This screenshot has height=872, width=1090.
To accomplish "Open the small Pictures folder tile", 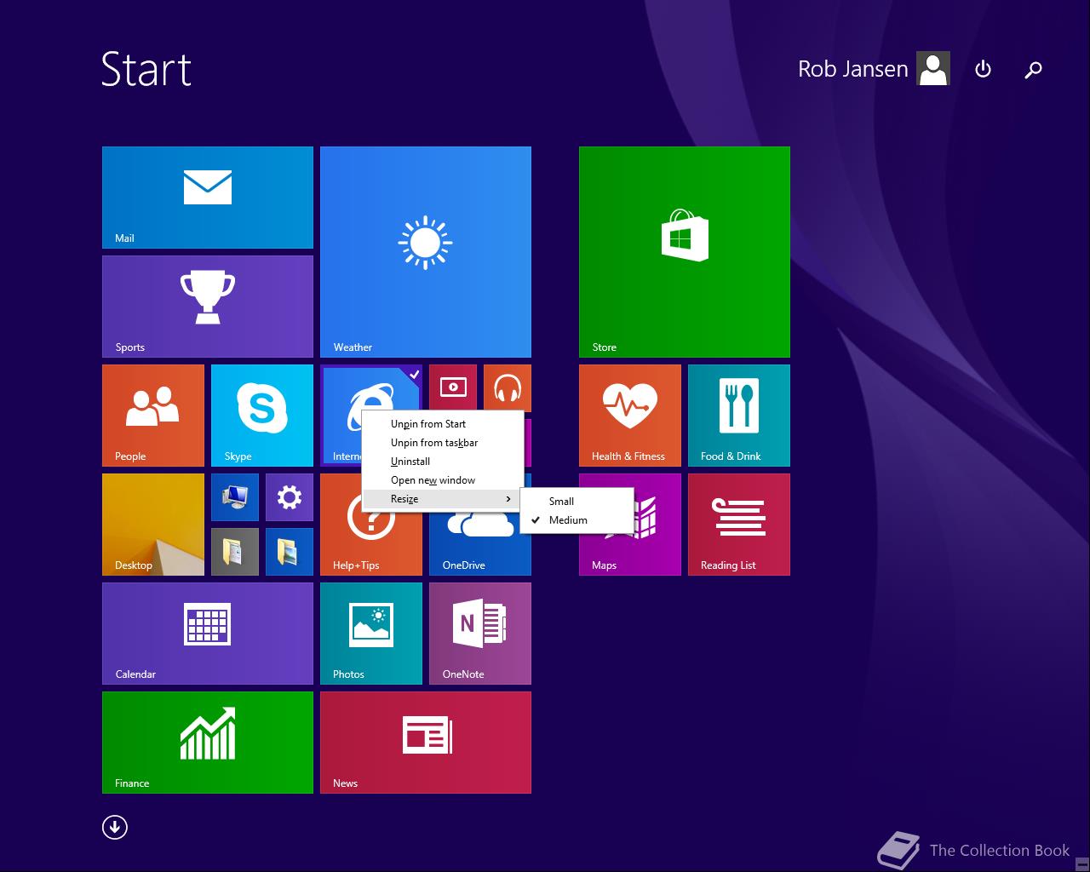I will tap(290, 552).
